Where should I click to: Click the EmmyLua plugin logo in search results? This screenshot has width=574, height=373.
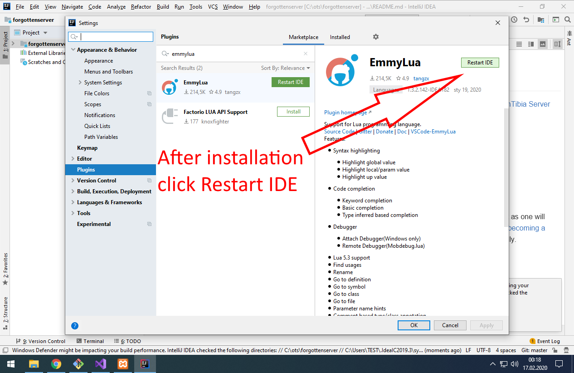[x=170, y=87]
